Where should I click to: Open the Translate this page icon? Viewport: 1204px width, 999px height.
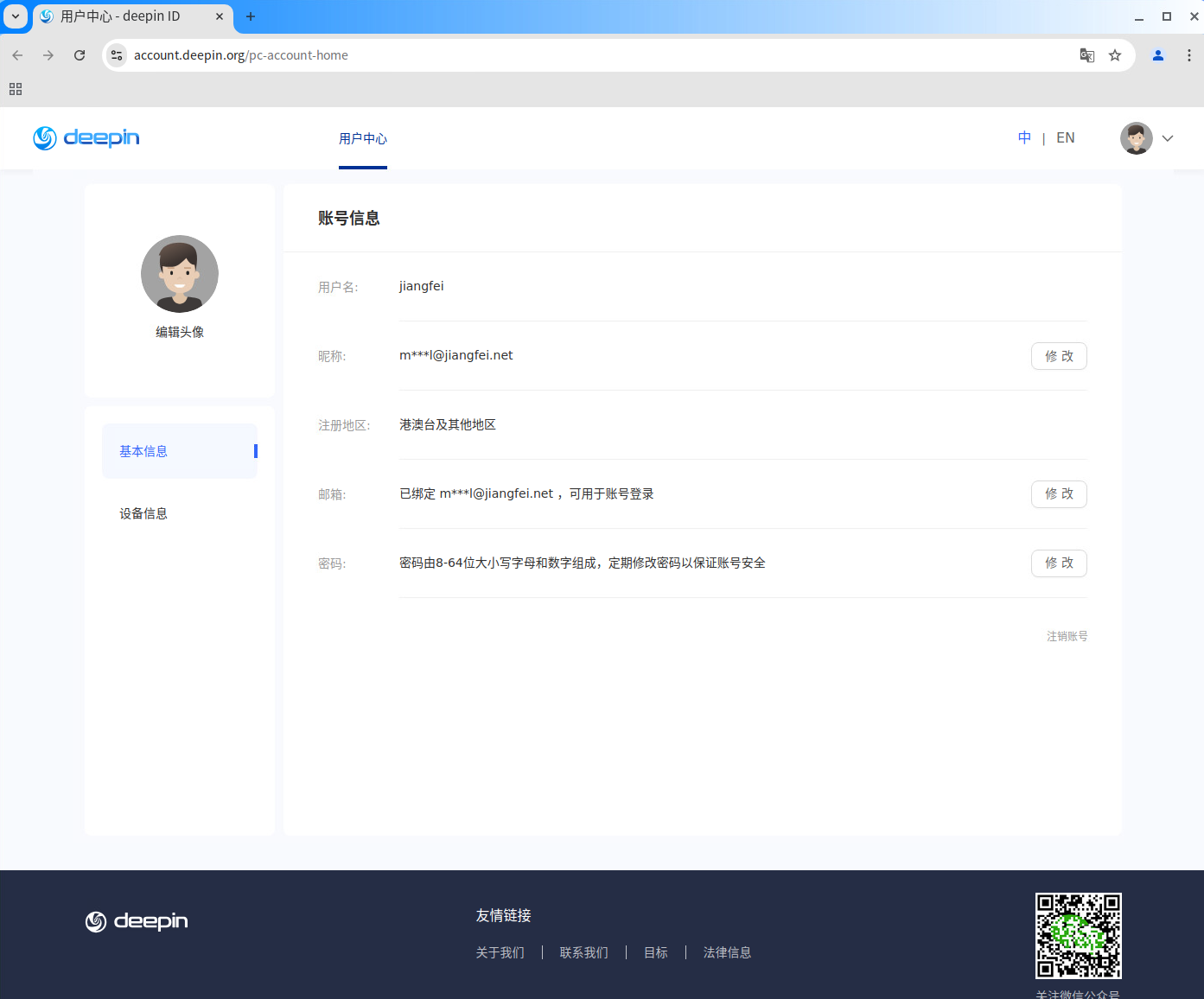tap(1087, 55)
